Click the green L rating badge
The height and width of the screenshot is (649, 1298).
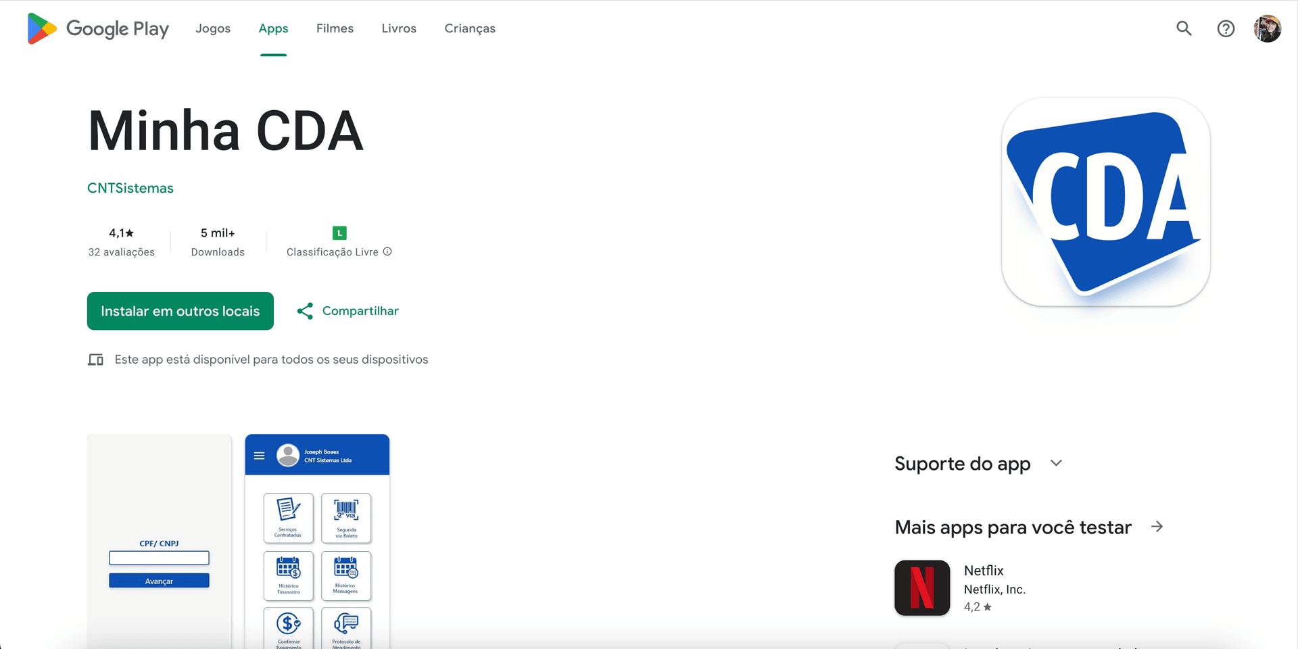pyautogui.click(x=339, y=233)
